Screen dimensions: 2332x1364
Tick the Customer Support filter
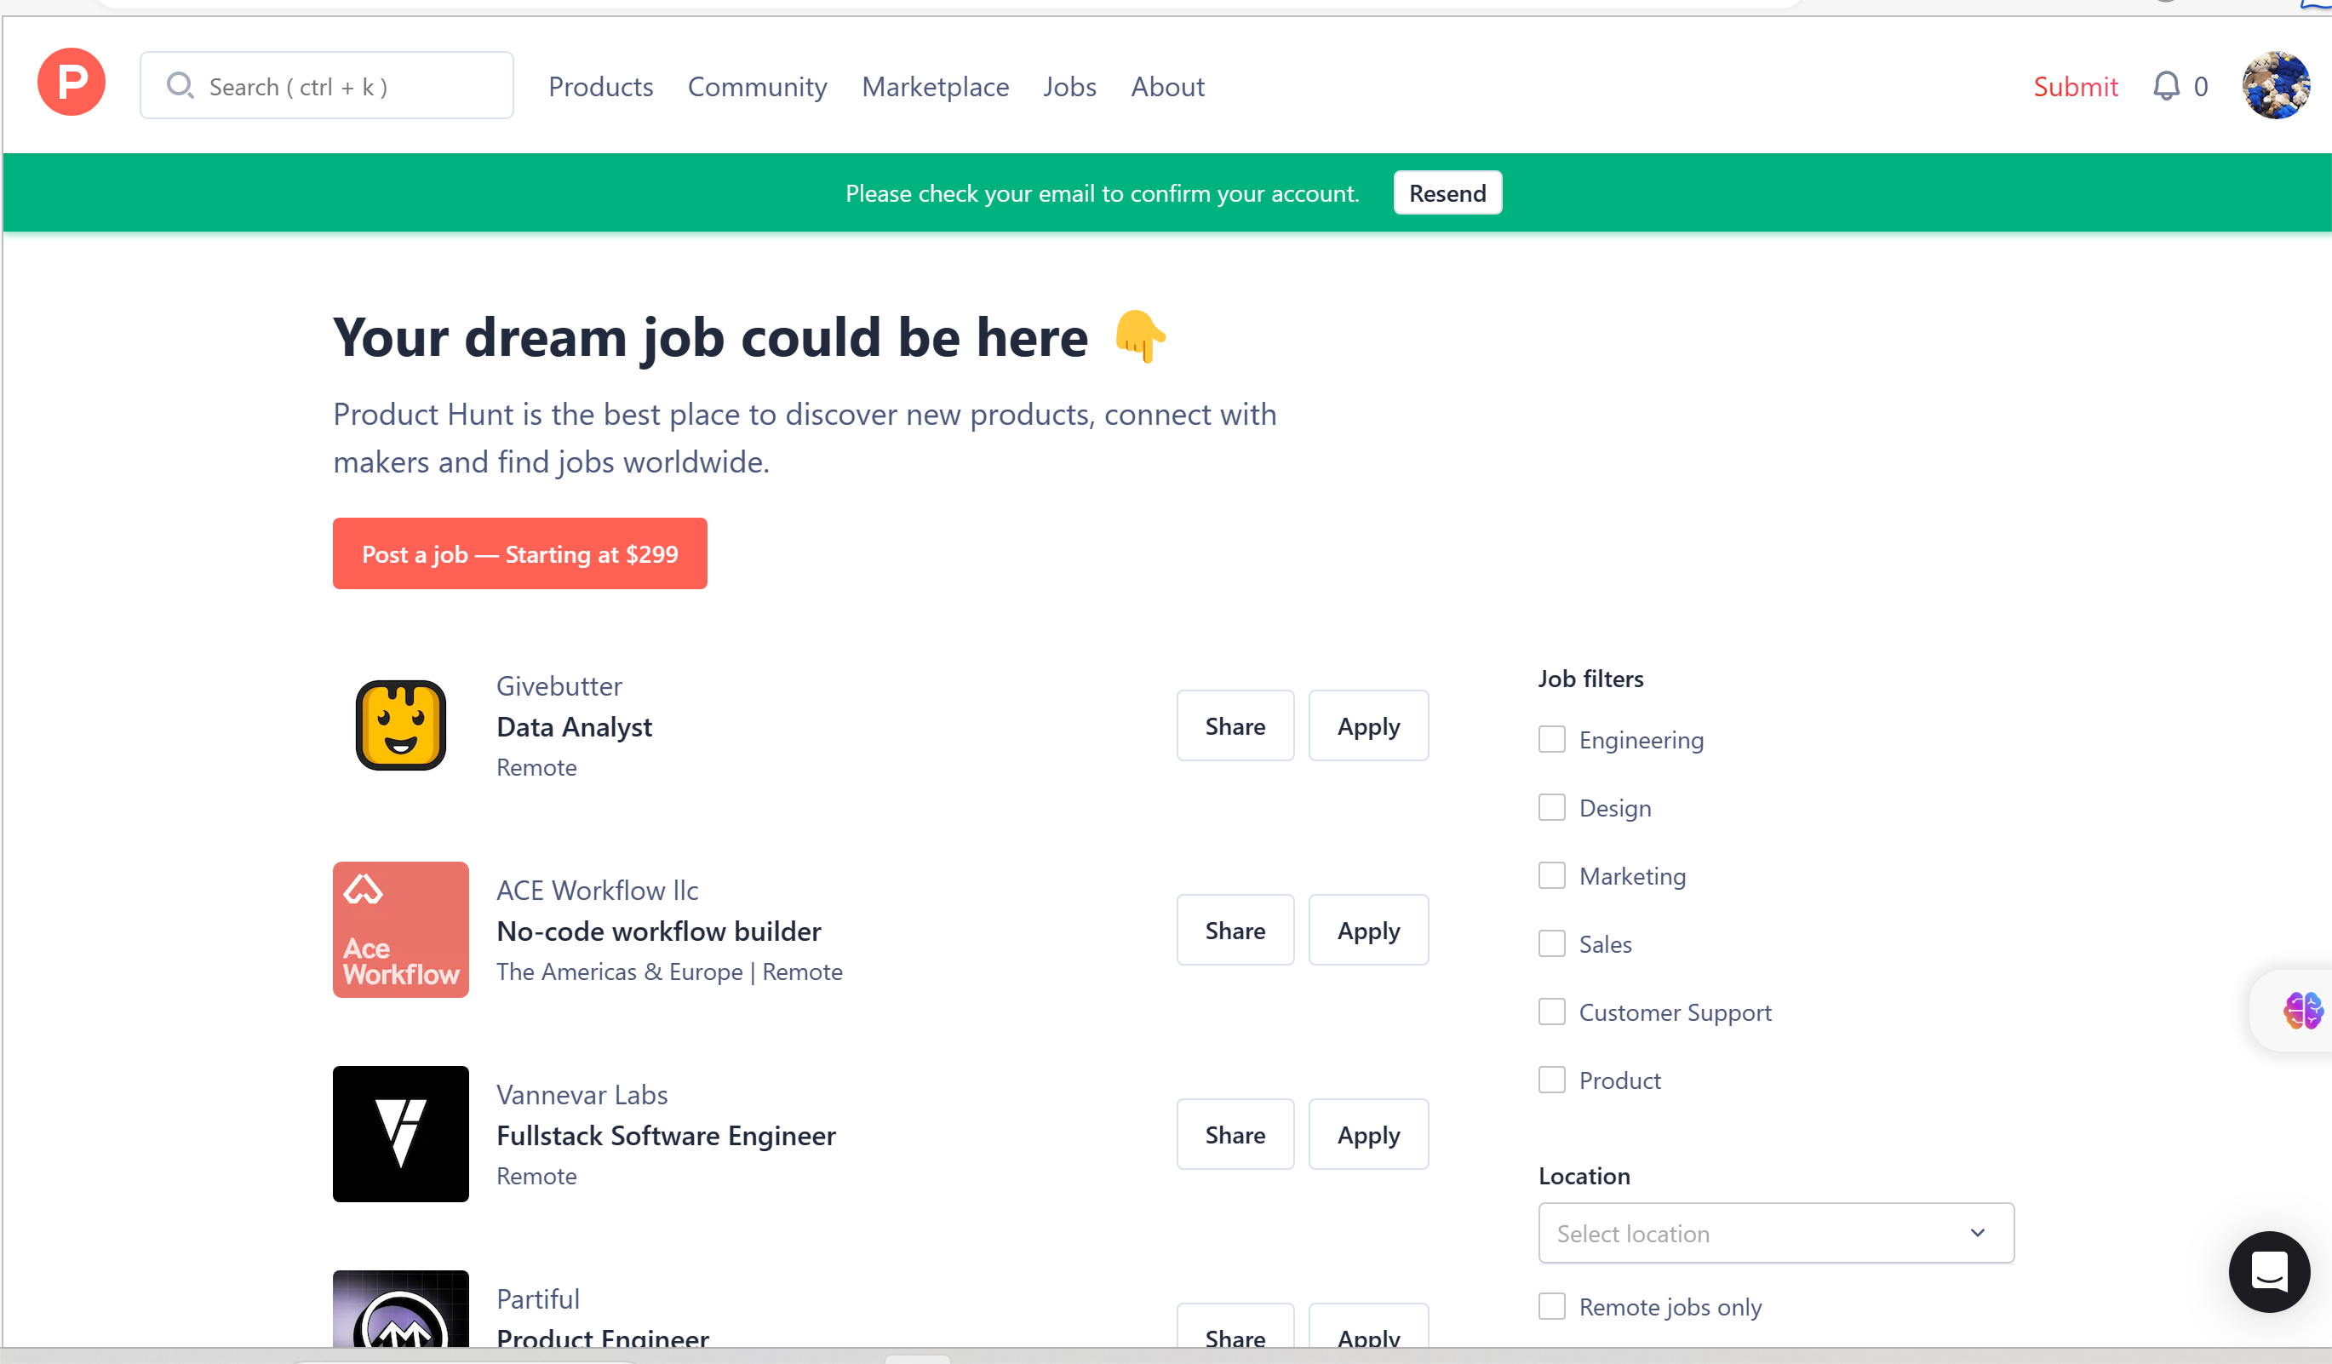[1552, 1012]
